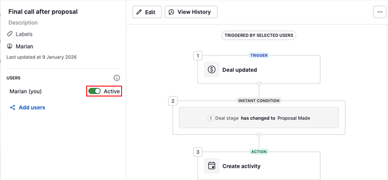
Task: Open the three-dot more options menu
Action: point(380,12)
